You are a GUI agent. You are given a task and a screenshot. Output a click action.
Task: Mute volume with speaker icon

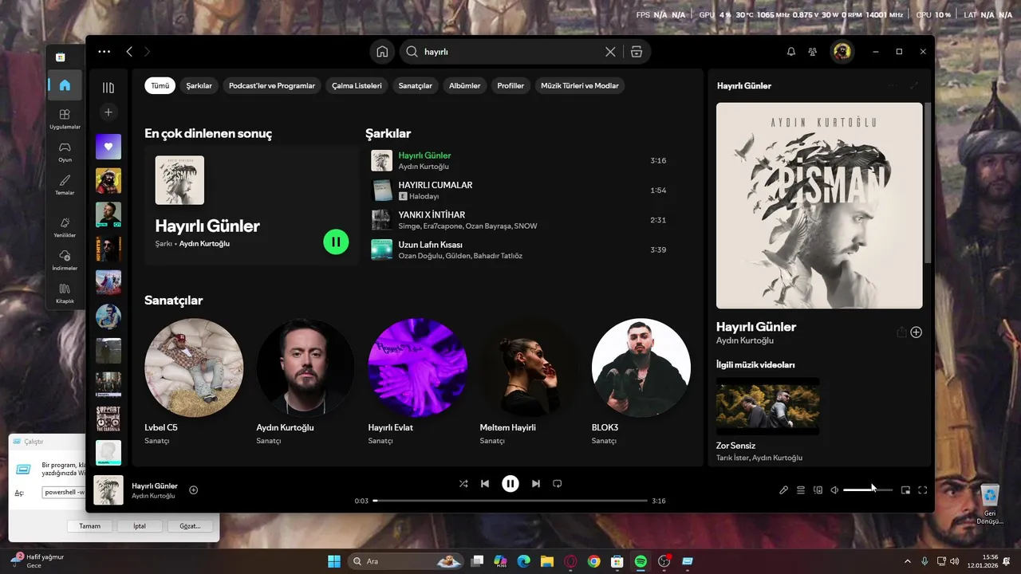[834, 490]
